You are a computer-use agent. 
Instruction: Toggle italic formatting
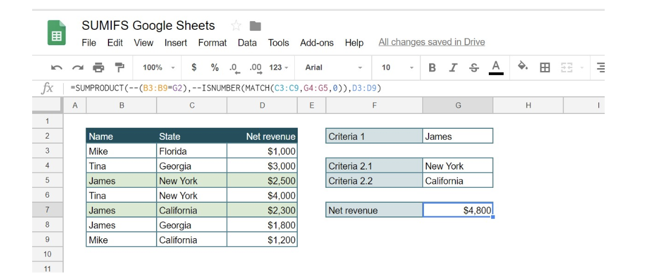[453, 68]
